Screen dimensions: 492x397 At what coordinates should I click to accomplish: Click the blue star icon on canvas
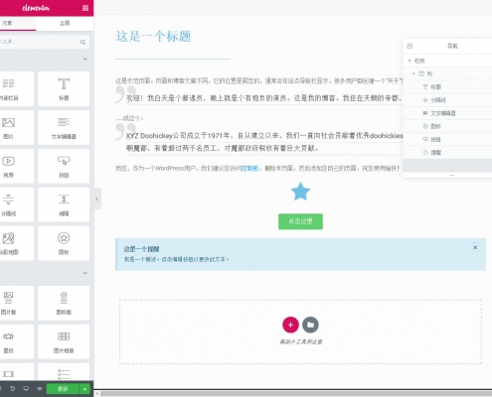coord(300,192)
